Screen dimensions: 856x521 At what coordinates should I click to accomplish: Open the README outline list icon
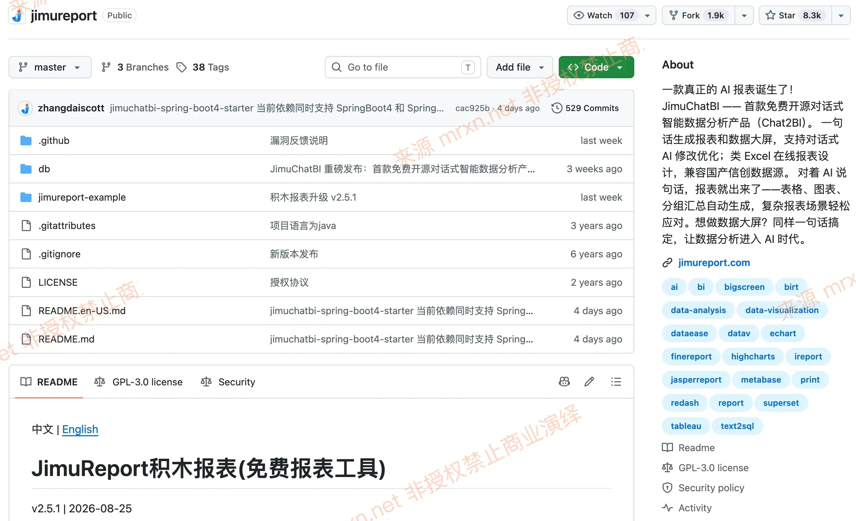[616, 382]
